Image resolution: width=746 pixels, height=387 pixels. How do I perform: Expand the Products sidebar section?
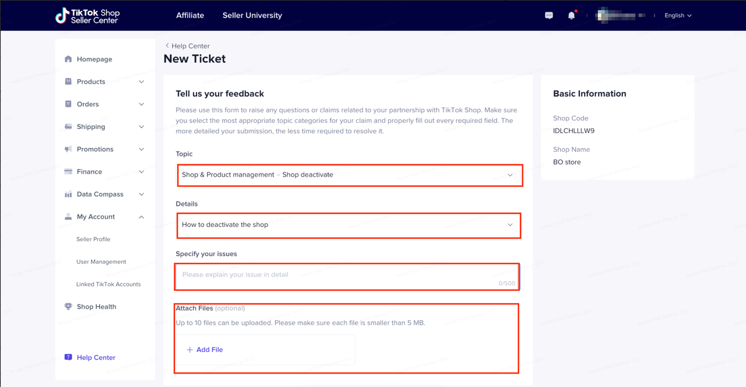pos(141,82)
